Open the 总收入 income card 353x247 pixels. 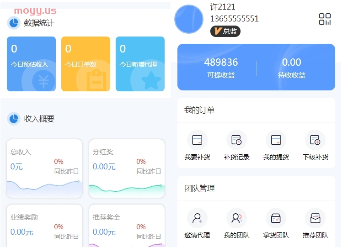click(x=44, y=168)
